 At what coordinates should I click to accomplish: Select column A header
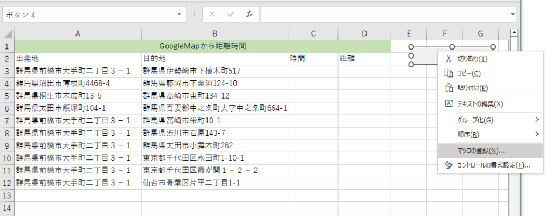[78, 34]
